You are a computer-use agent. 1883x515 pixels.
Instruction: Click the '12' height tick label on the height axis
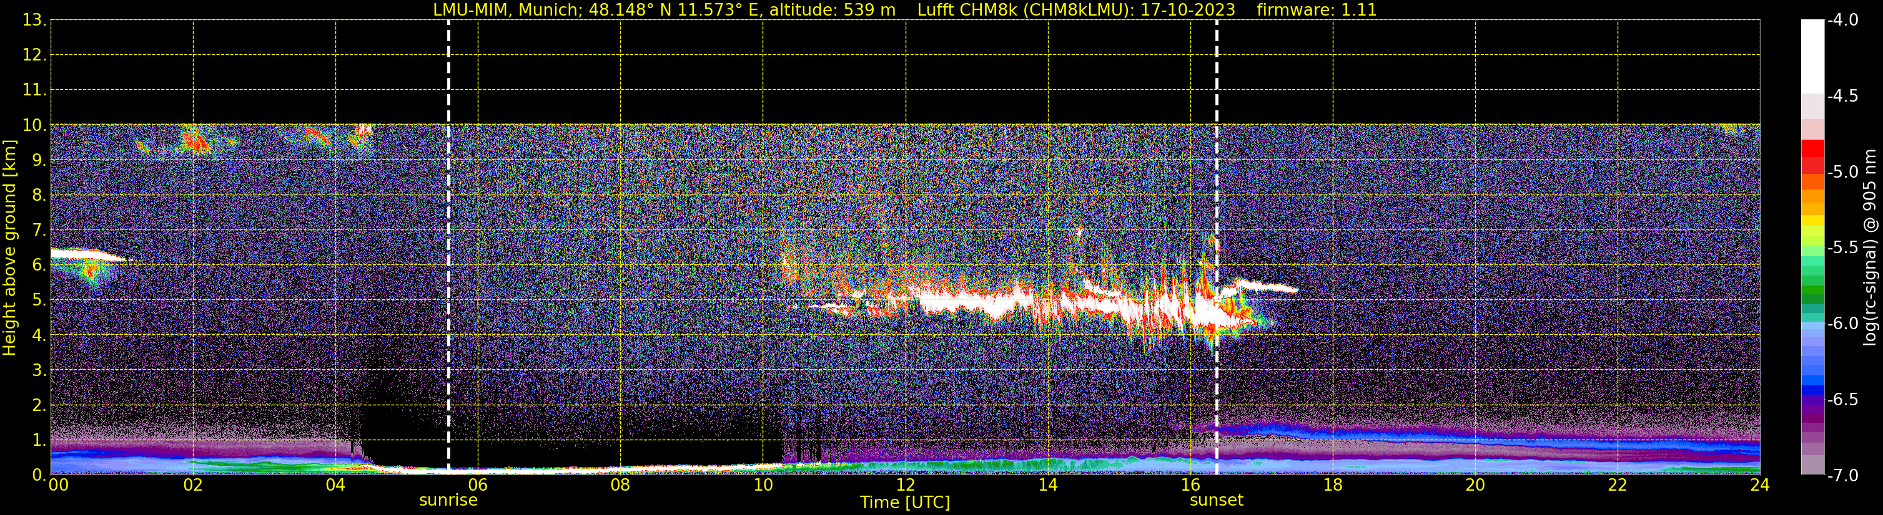coord(34,55)
